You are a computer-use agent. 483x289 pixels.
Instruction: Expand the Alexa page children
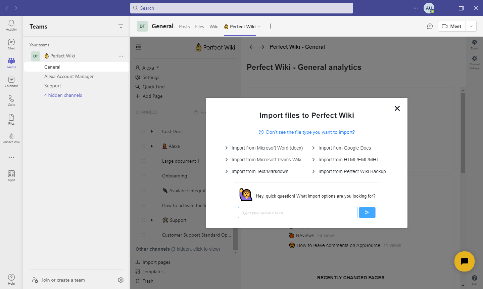(151, 146)
